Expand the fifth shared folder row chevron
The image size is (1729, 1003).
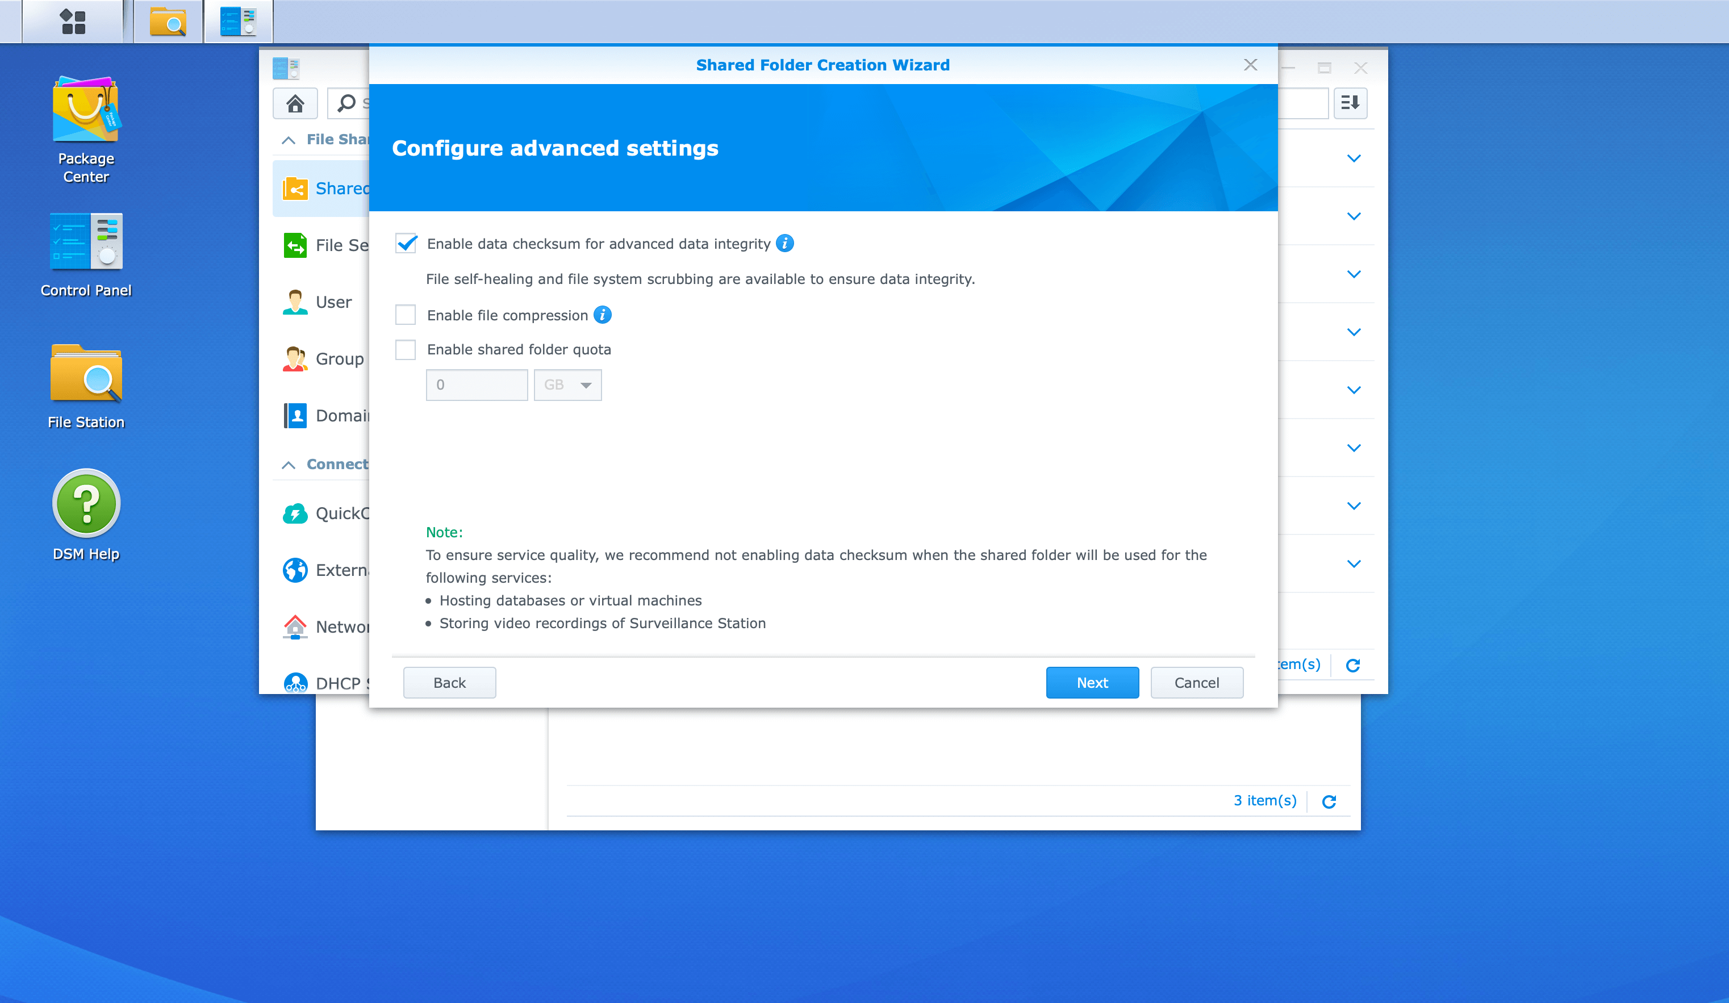(1354, 390)
